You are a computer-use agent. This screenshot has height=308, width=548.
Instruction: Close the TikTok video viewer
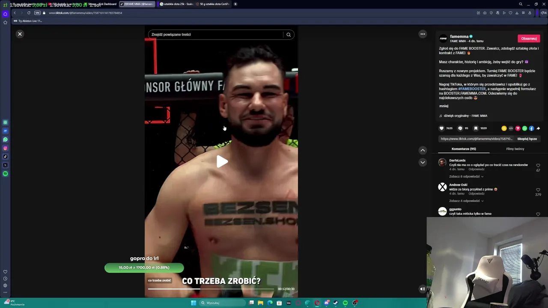click(20, 34)
